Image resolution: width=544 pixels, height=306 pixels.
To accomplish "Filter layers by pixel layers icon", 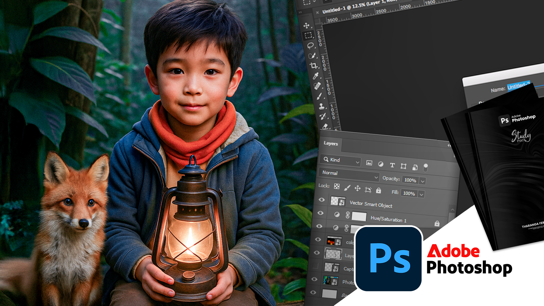I will pos(369,163).
